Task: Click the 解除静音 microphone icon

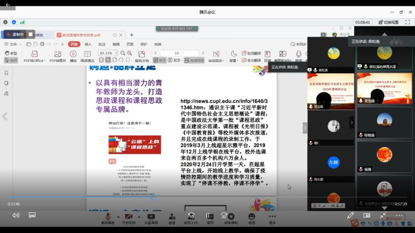Action: 108,216
